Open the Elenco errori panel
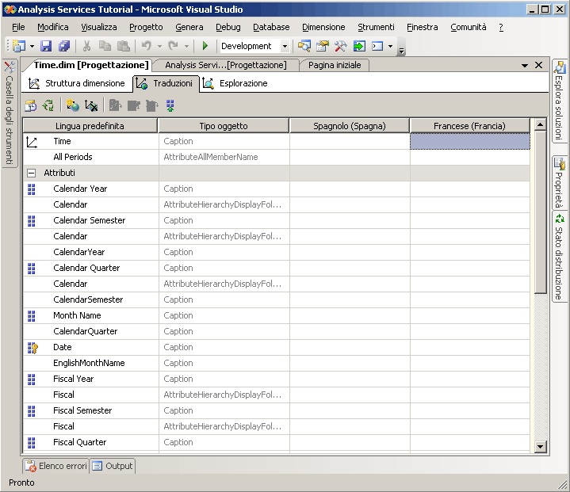The width and height of the screenshot is (570, 492). pos(55,466)
